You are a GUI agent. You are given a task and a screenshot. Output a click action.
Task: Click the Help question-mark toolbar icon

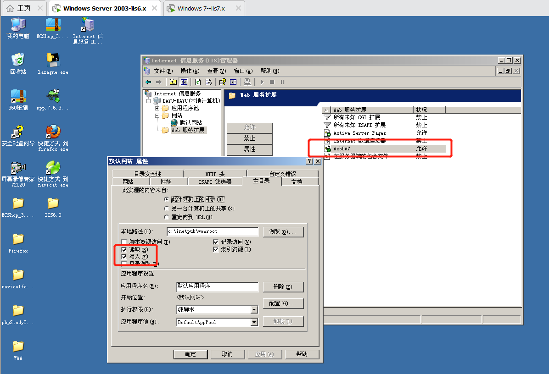click(222, 82)
